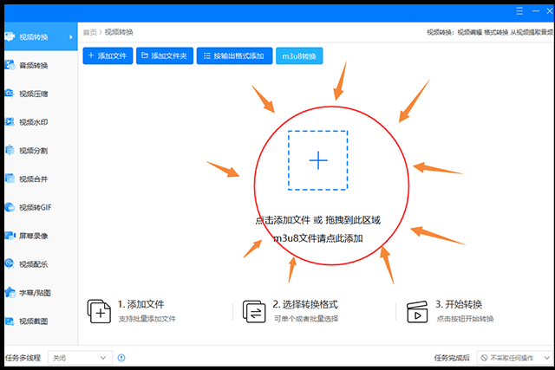Click the 视频配乐 music icon

click(10, 263)
